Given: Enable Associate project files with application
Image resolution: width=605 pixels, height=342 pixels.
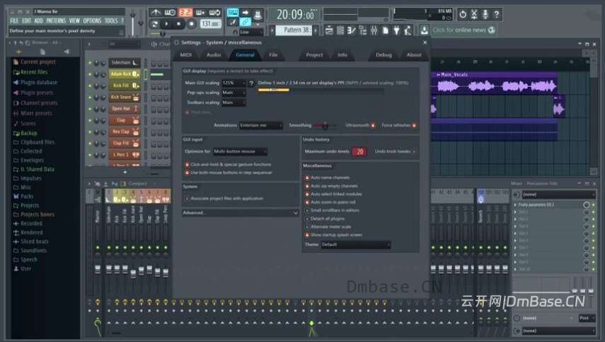Looking at the screenshot, I should point(187,199).
